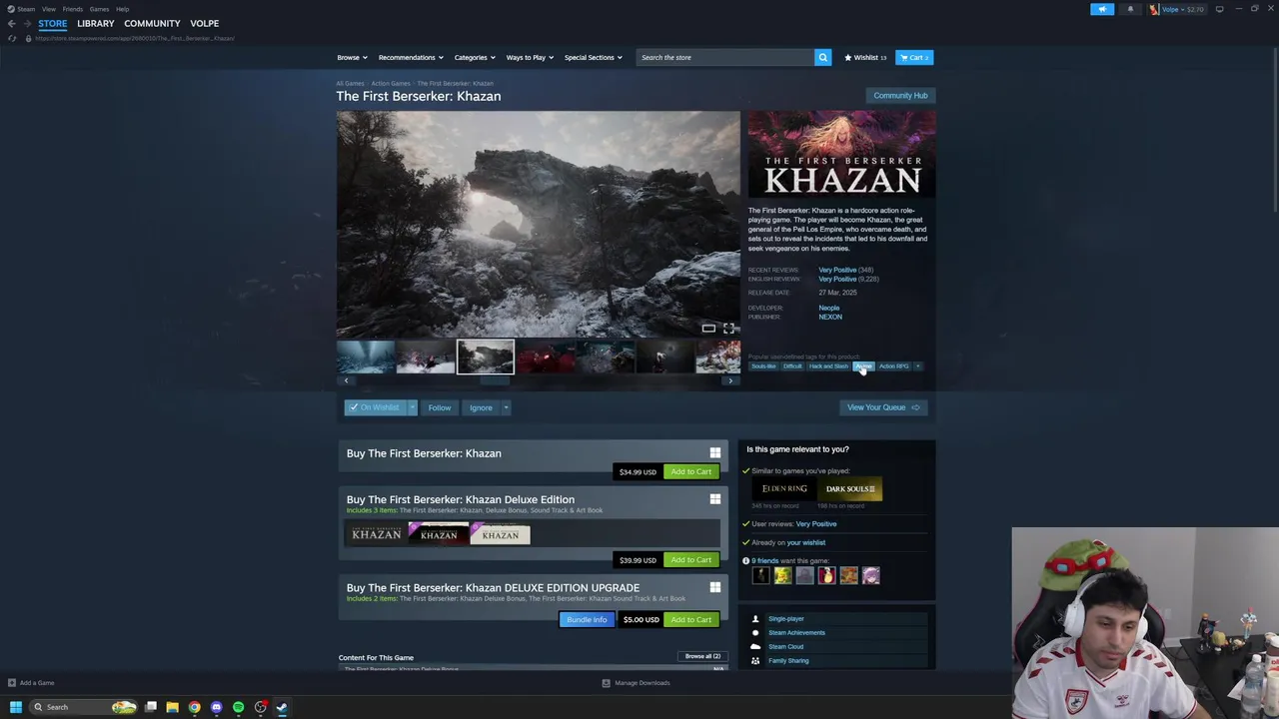Add the $39.99 Deluxe Edition to cart
Image resolution: width=1279 pixels, height=719 pixels.
[x=690, y=560]
